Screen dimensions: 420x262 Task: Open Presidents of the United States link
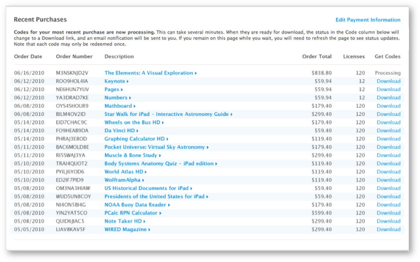[x=156, y=196]
